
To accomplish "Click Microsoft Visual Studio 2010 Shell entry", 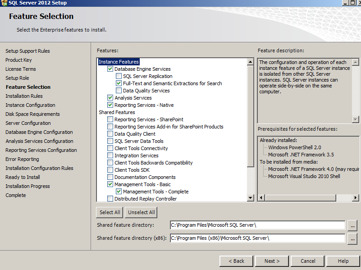I will [304, 176].
